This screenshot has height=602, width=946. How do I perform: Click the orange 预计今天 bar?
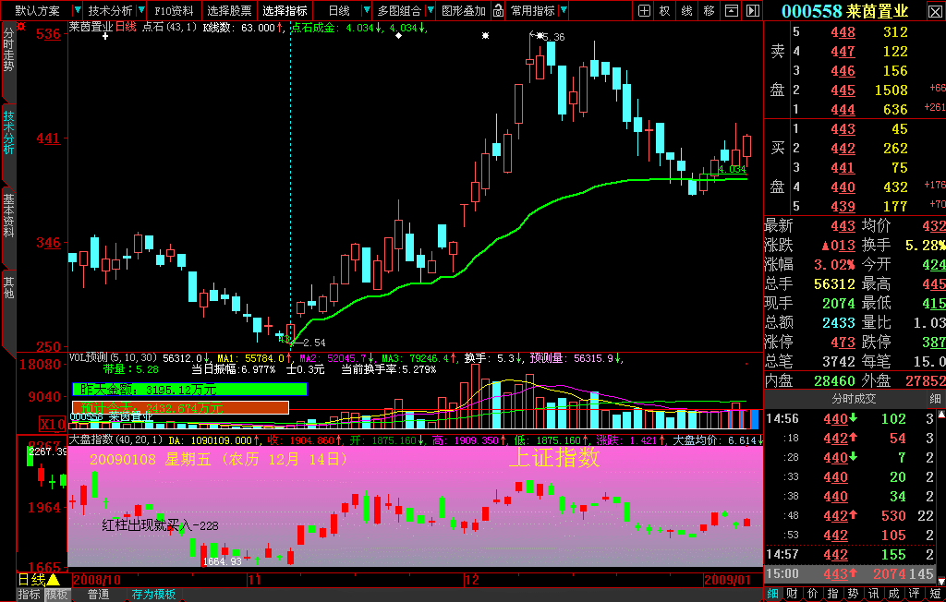[x=180, y=408]
